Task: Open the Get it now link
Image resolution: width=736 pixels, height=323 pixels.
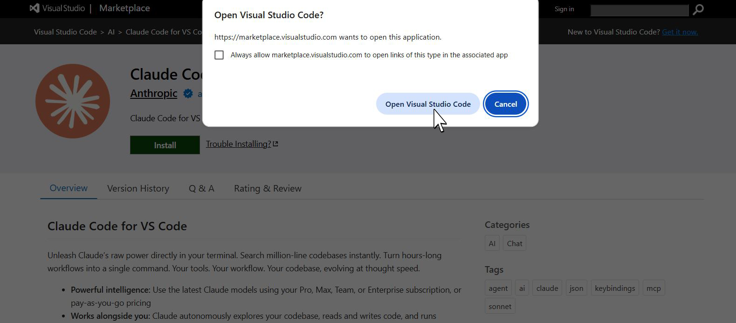Action: coord(680,32)
